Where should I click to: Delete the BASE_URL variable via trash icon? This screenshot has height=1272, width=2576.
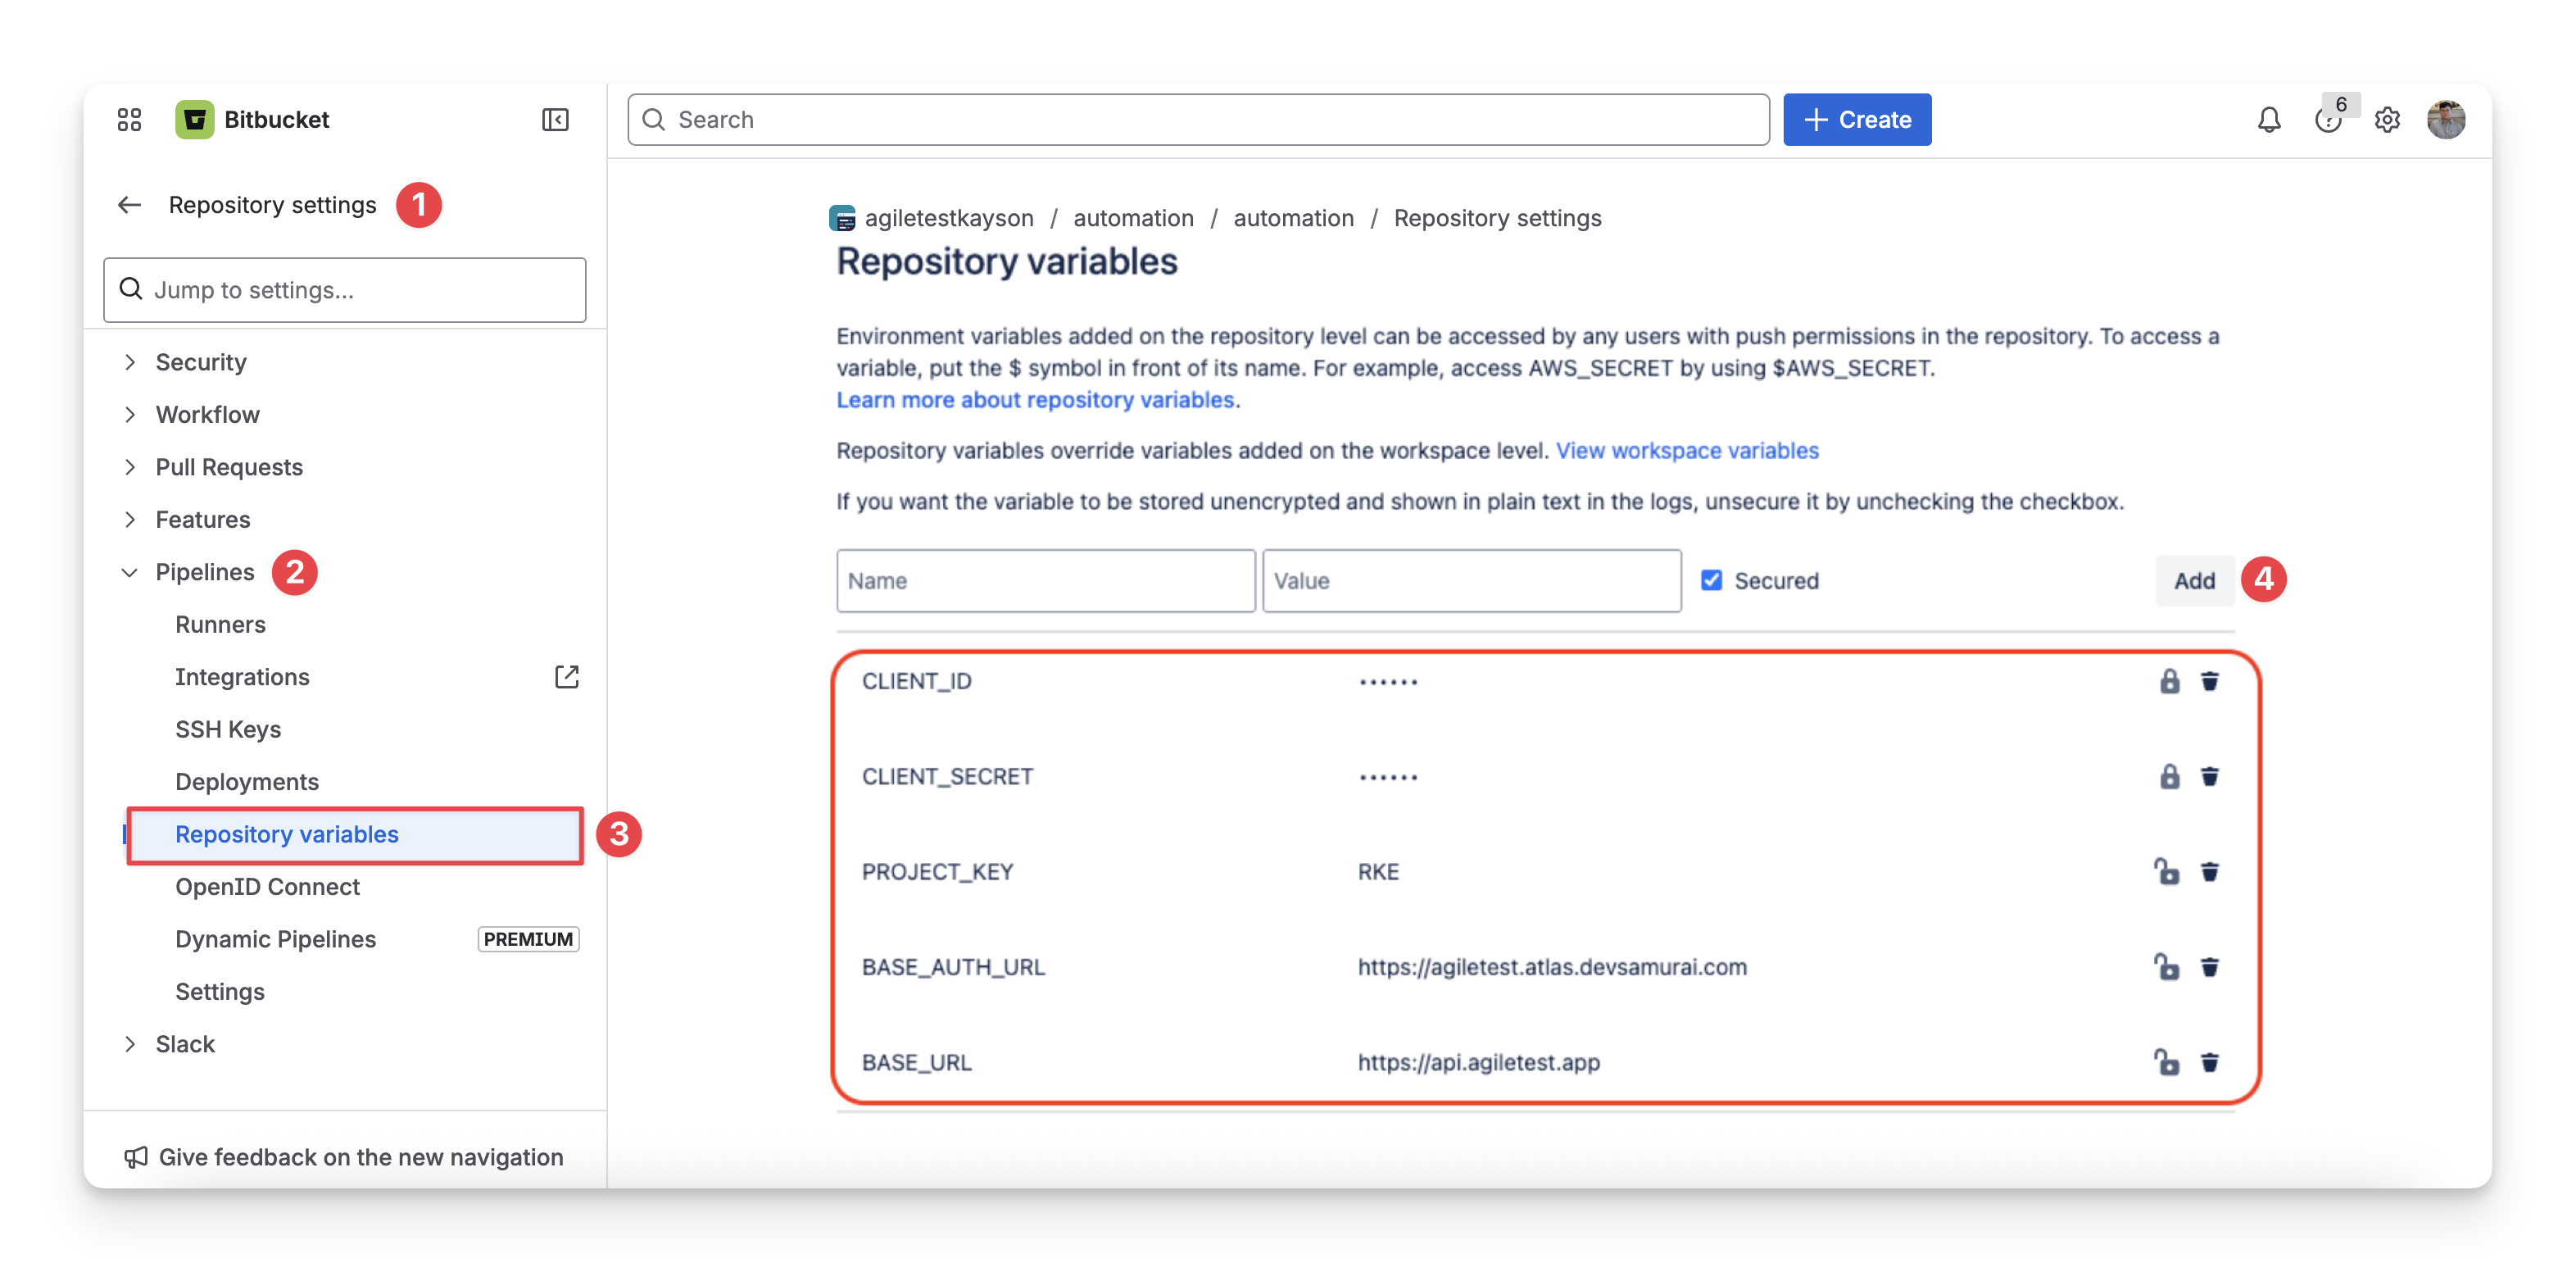pyautogui.click(x=2209, y=1062)
